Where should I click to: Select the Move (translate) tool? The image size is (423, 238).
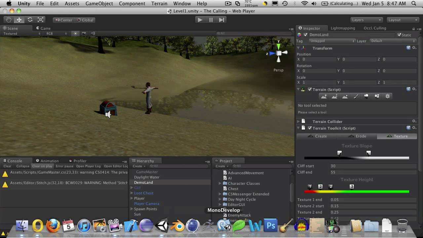[19, 20]
